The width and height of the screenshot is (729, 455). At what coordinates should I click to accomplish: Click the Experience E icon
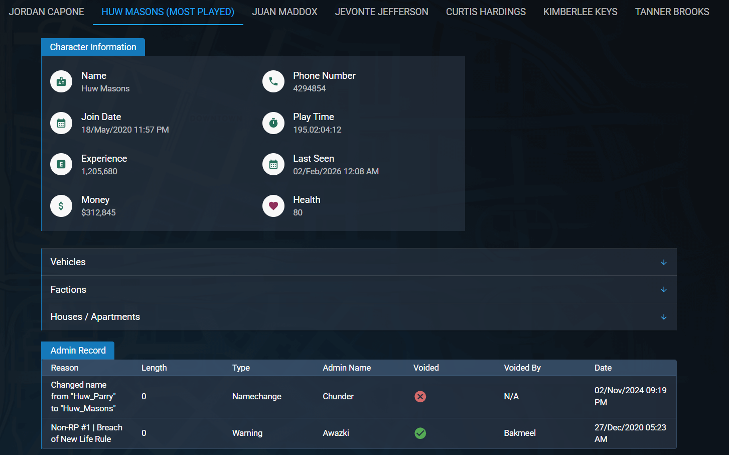click(61, 164)
